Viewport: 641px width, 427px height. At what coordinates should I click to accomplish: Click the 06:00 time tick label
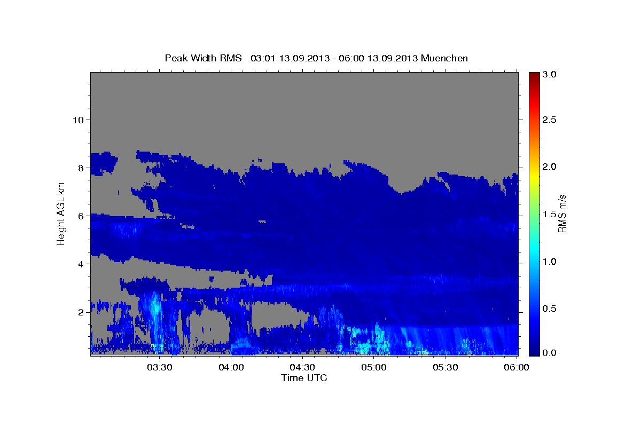[517, 368]
